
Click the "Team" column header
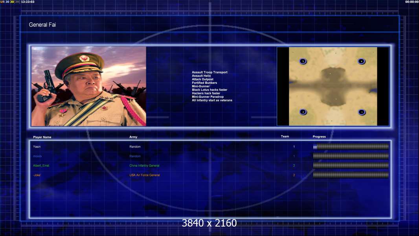285,136
